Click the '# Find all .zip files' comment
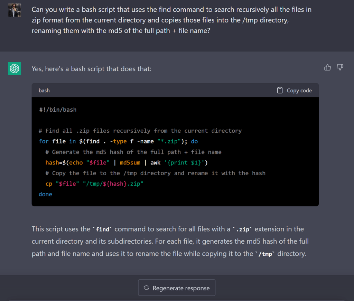Screen dimensions: 354x301 coord(140,131)
